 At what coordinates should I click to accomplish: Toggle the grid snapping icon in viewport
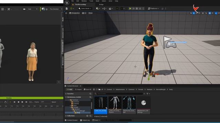coord(210,13)
